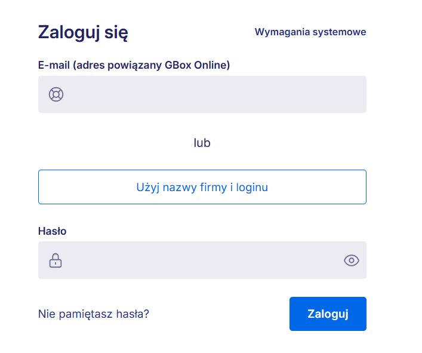Open the Wymagania systemowe link
This screenshot has height=353, width=422.
point(310,32)
